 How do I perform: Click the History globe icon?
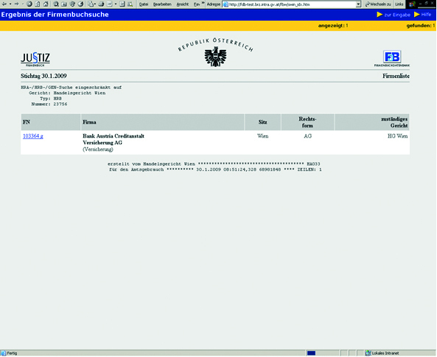pos(80,4)
